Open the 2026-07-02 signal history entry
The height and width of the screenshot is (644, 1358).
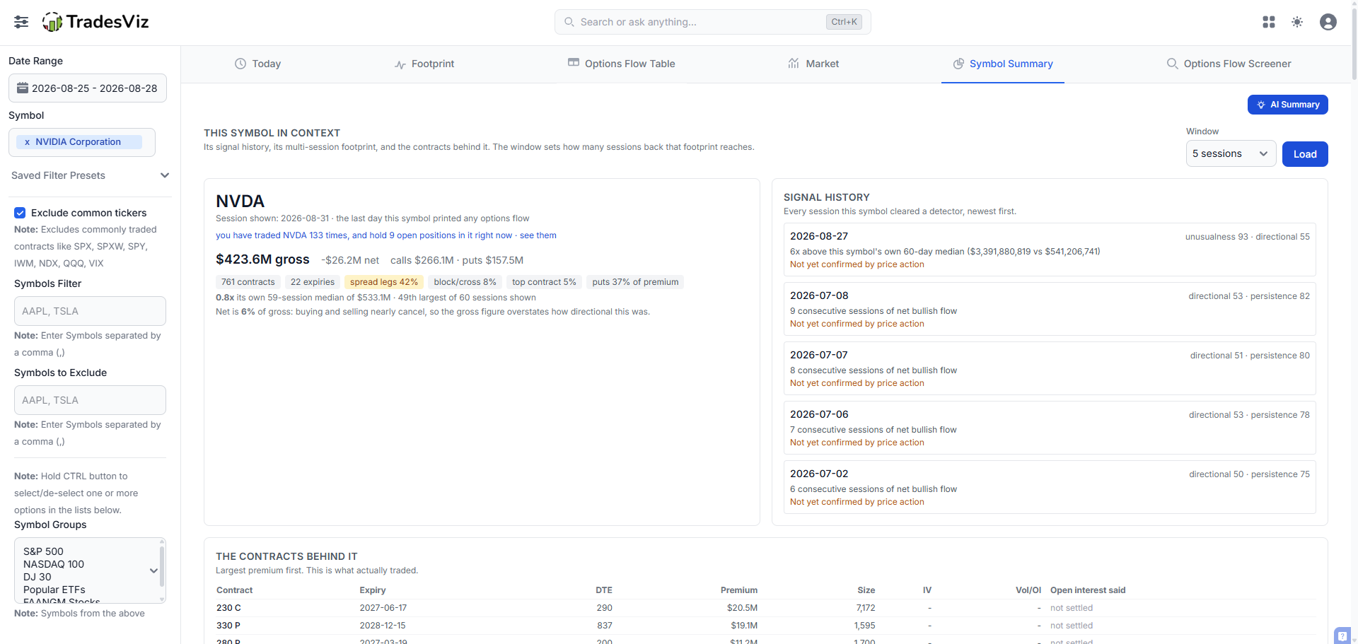tap(1050, 487)
